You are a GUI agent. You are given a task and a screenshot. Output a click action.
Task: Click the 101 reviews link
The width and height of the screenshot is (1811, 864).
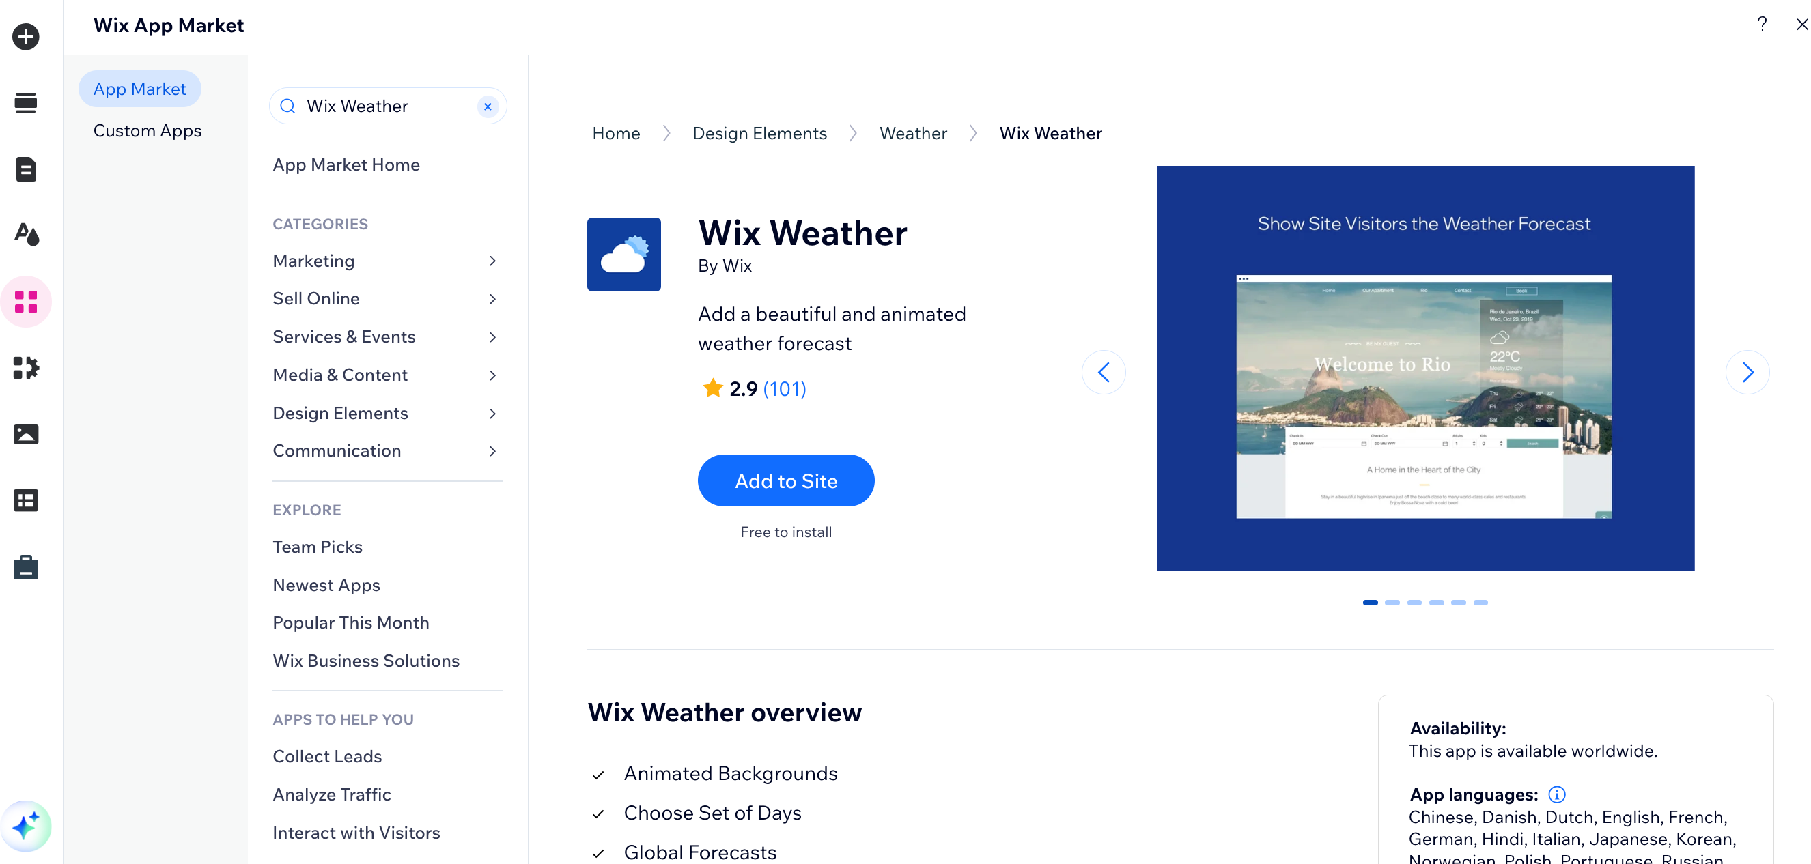[784, 389]
